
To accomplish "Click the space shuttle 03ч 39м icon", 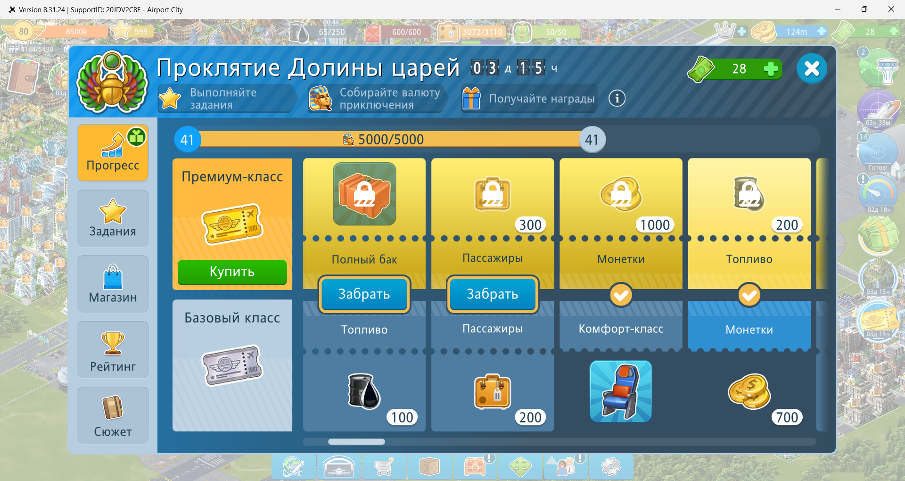I will (878, 109).
